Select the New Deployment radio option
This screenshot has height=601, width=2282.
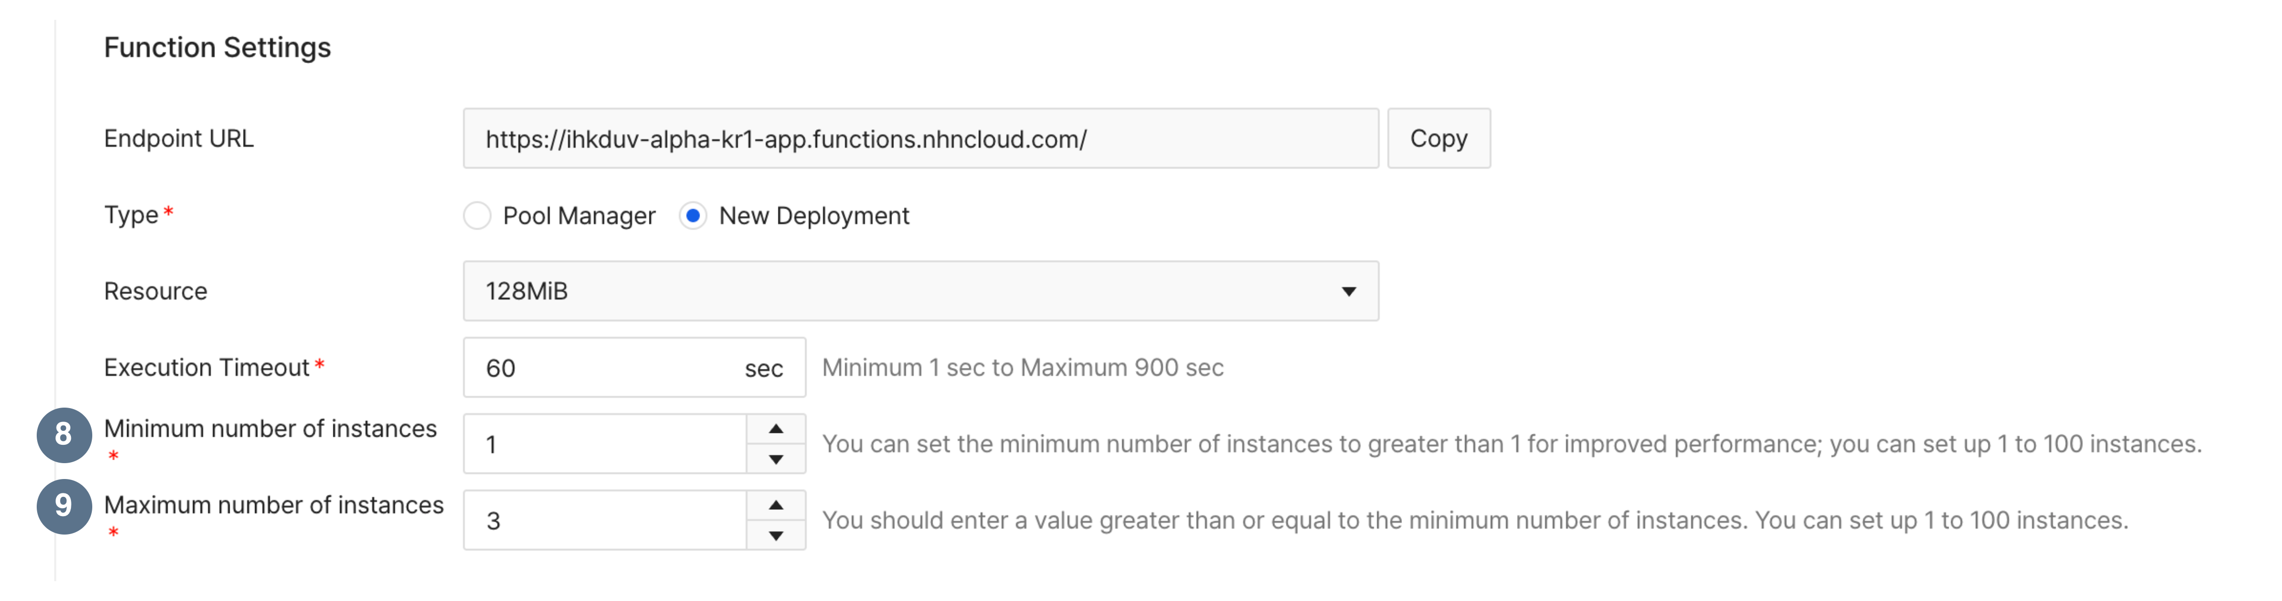point(693,216)
